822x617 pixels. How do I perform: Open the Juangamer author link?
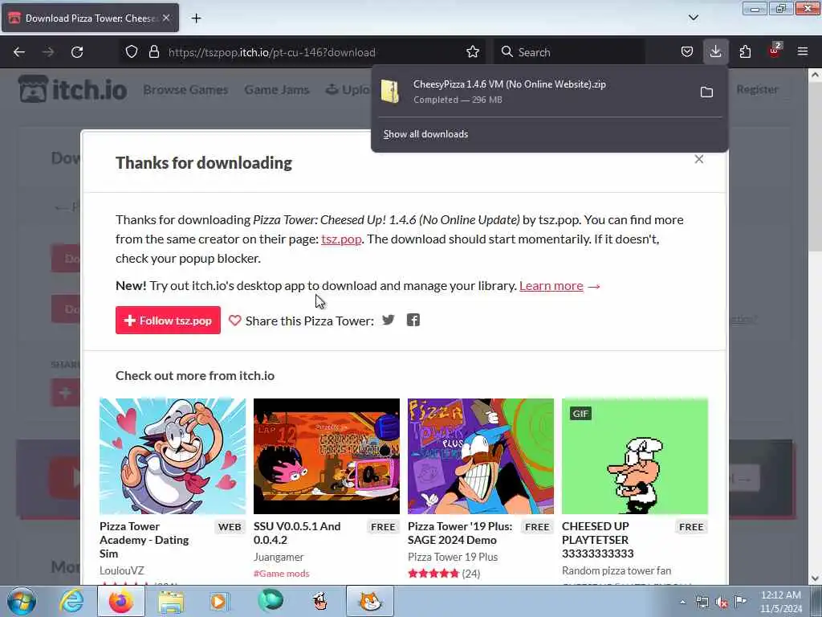279,557
